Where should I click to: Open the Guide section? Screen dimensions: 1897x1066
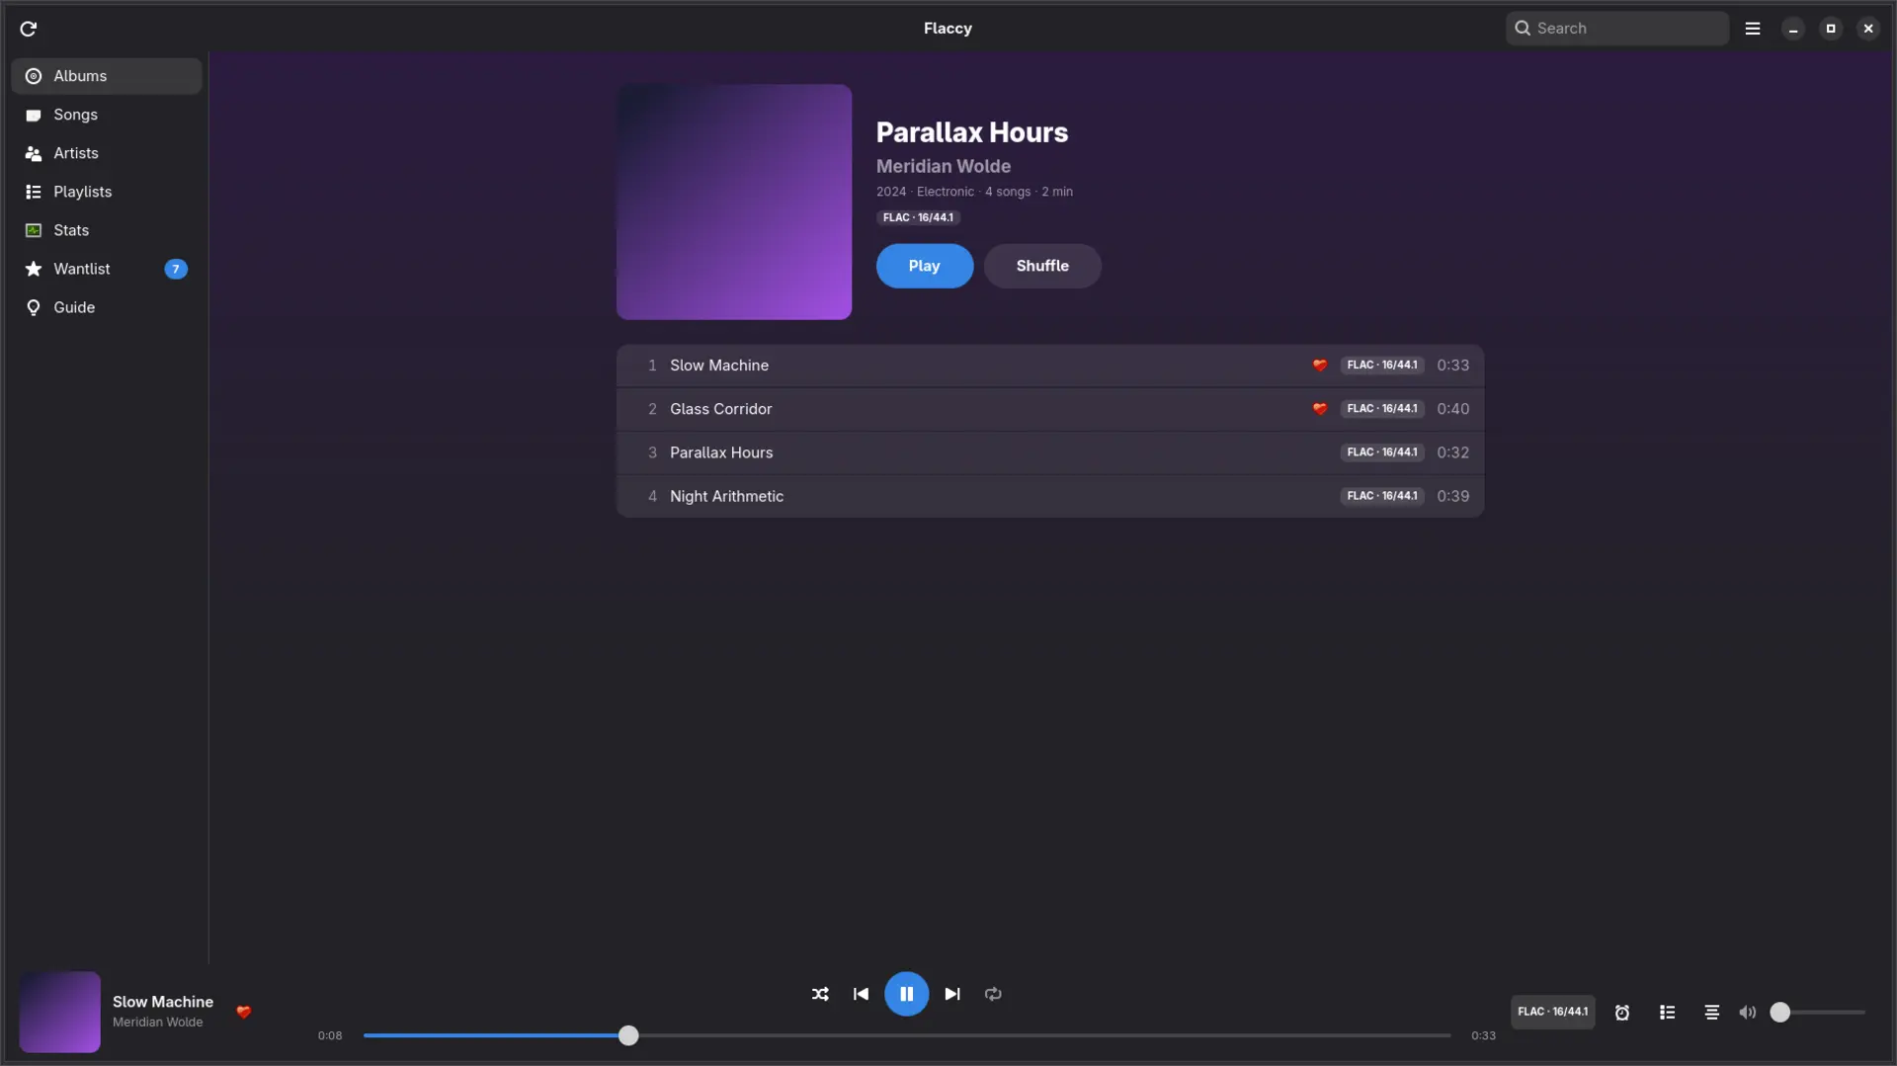pos(107,307)
